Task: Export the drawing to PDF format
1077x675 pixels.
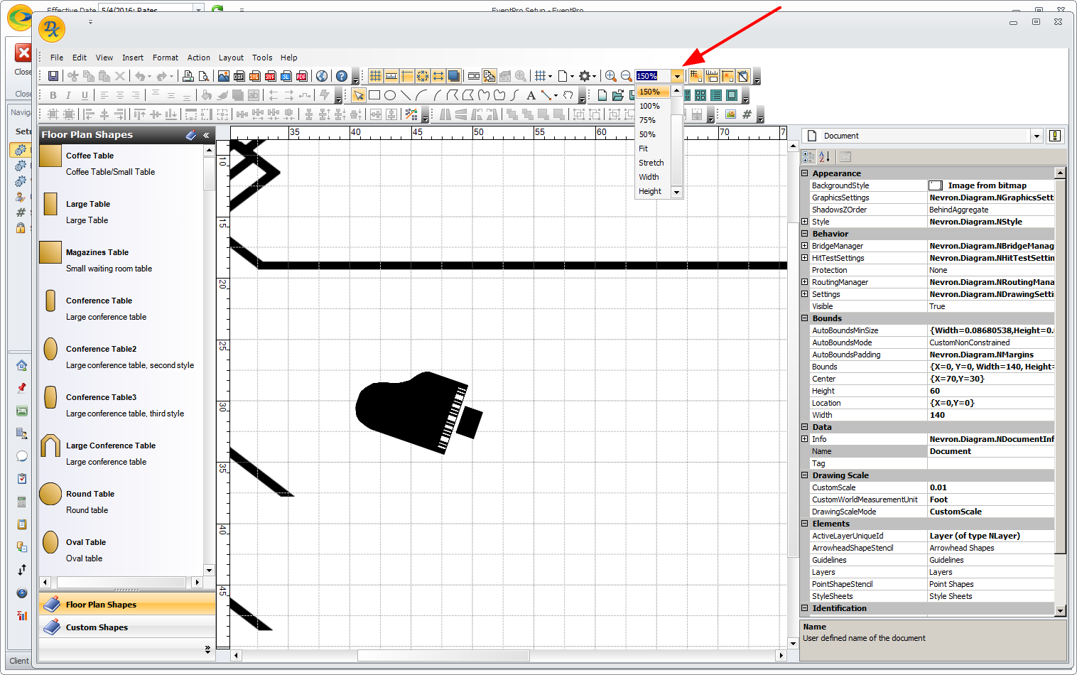Action: [x=302, y=76]
